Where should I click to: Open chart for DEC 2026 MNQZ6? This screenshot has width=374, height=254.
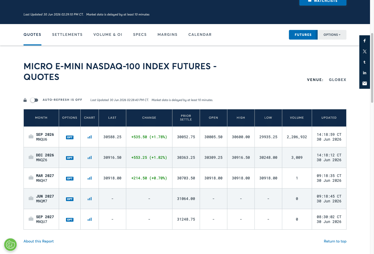click(89, 157)
